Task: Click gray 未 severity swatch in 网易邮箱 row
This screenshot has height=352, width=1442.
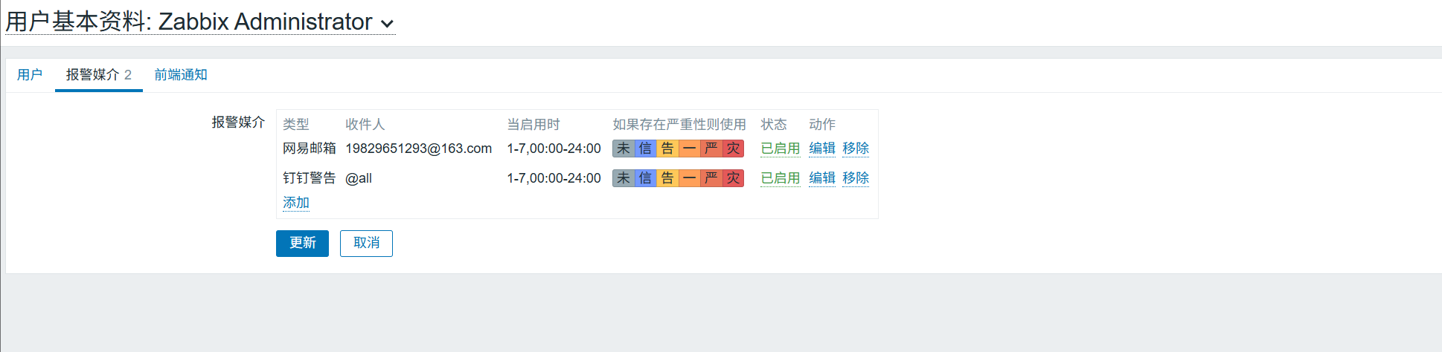Action: click(x=624, y=149)
